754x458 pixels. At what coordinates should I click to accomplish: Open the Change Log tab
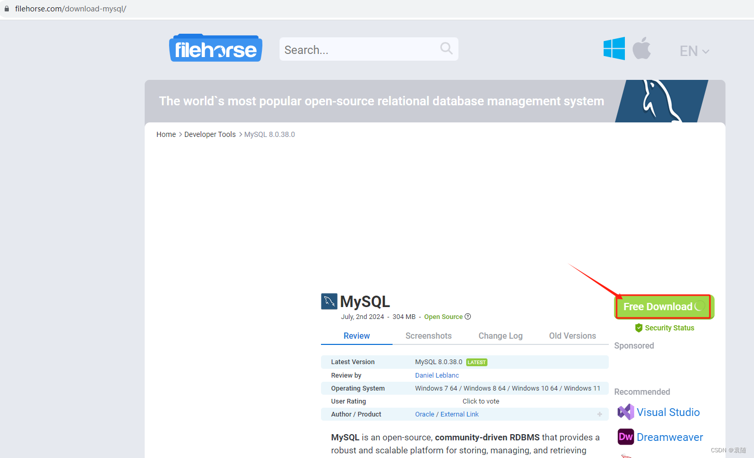500,336
